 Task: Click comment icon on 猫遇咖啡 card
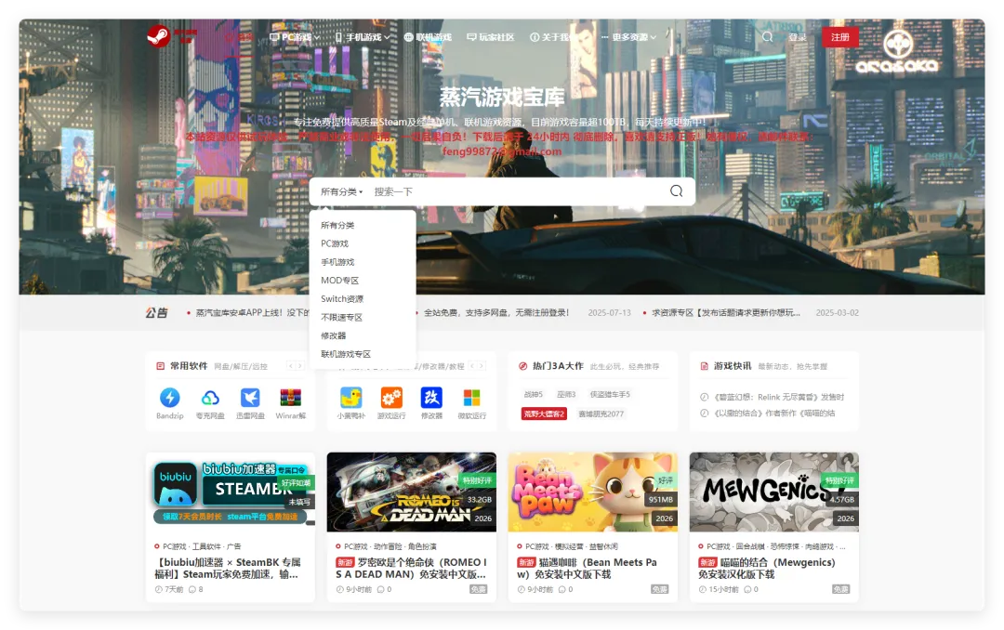pos(561,589)
